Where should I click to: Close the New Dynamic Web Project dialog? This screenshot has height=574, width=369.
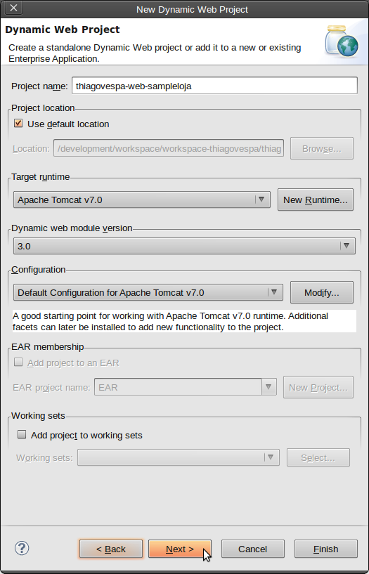click(13, 8)
